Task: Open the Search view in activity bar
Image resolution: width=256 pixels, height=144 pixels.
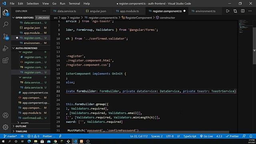Action: coord(6,24)
